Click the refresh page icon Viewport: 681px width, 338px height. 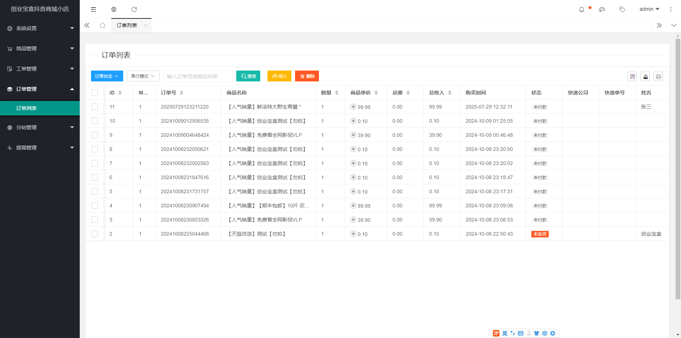tap(134, 9)
